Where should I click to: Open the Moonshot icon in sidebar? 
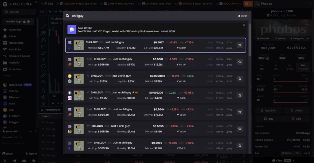coord(5,85)
